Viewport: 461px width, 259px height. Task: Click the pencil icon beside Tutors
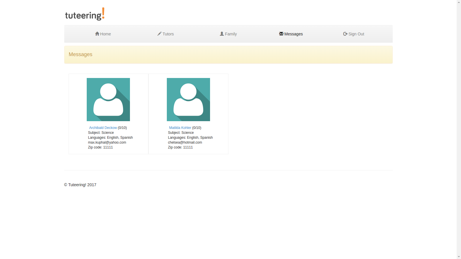[159, 34]
